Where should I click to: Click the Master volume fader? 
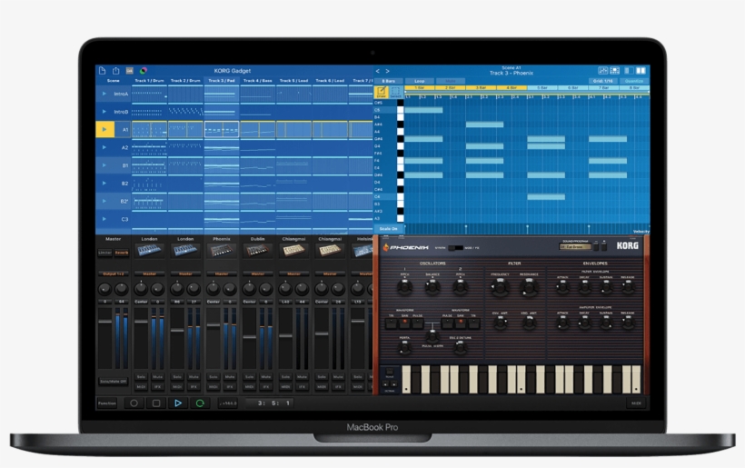click(105, 322)
